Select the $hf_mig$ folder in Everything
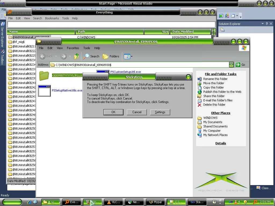Screen dimensions: 275x206 point(16,42)
